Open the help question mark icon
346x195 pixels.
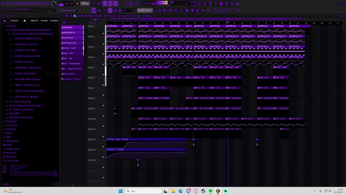pos(215,4)
